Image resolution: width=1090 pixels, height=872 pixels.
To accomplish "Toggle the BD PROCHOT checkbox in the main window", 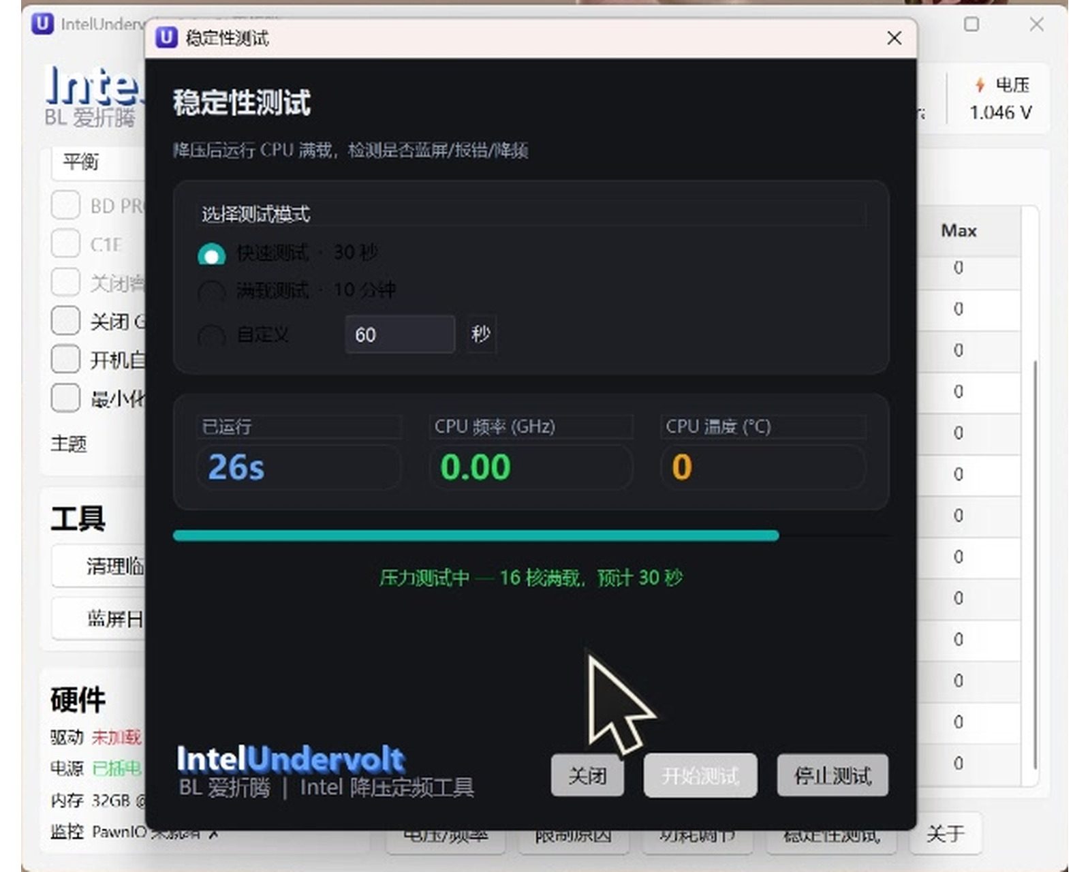I will click(65, 205).
